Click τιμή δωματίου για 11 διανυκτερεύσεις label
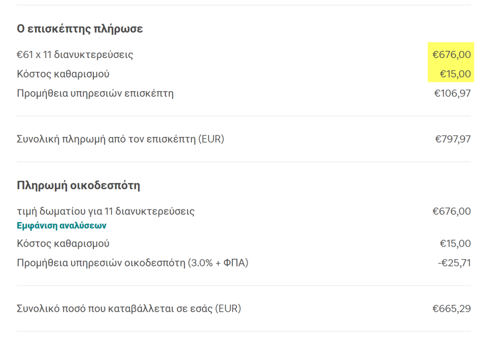This screenshot has height=342, width=480. 105,211
